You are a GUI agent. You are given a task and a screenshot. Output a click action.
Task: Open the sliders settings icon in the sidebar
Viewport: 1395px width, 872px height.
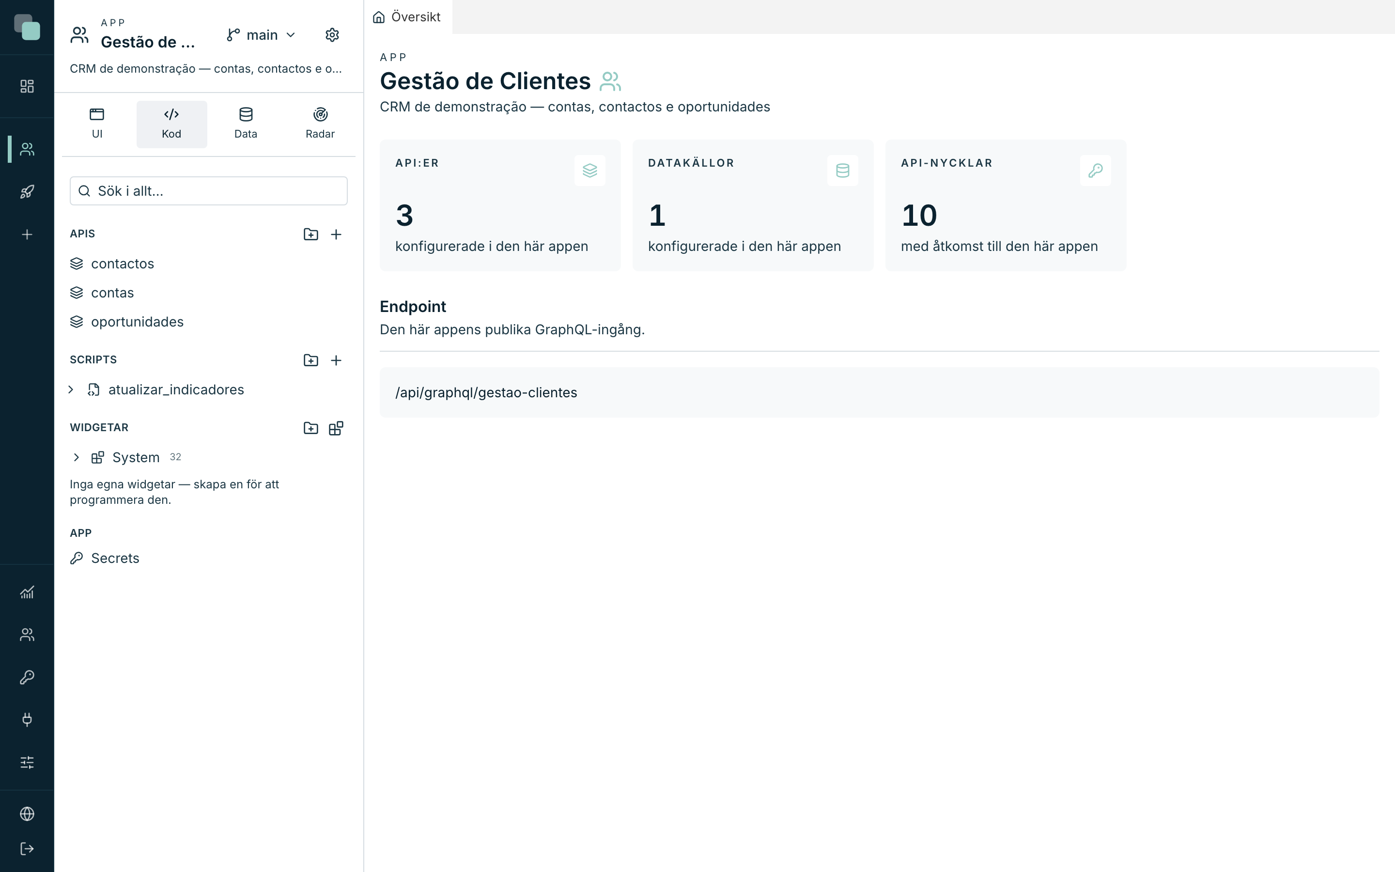click(27, 763)
